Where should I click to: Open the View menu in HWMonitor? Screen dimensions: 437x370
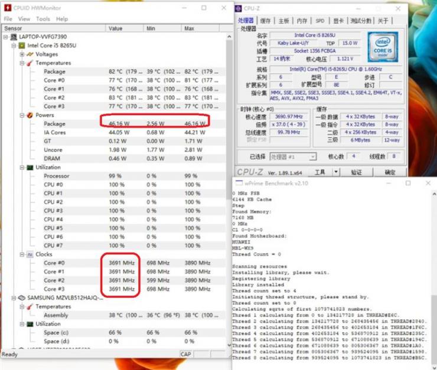24,19
